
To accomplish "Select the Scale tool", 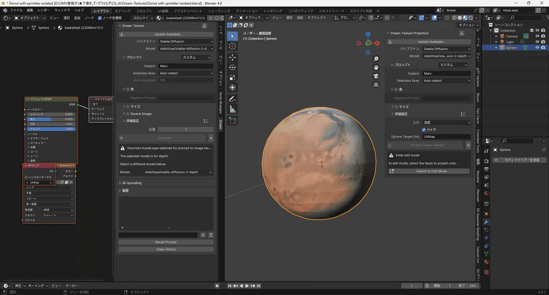I will [x=232, y=78].
